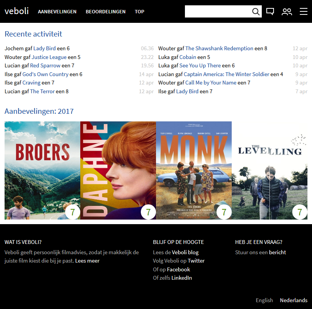
Task: Open the Monk movie poster
Action: [x=194, y=170]
